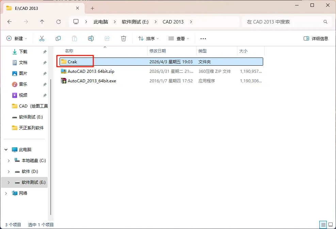This screenshot has width=336, height=229.
Task: Click the Paste clipboard icon
Action: click(74, 38)
